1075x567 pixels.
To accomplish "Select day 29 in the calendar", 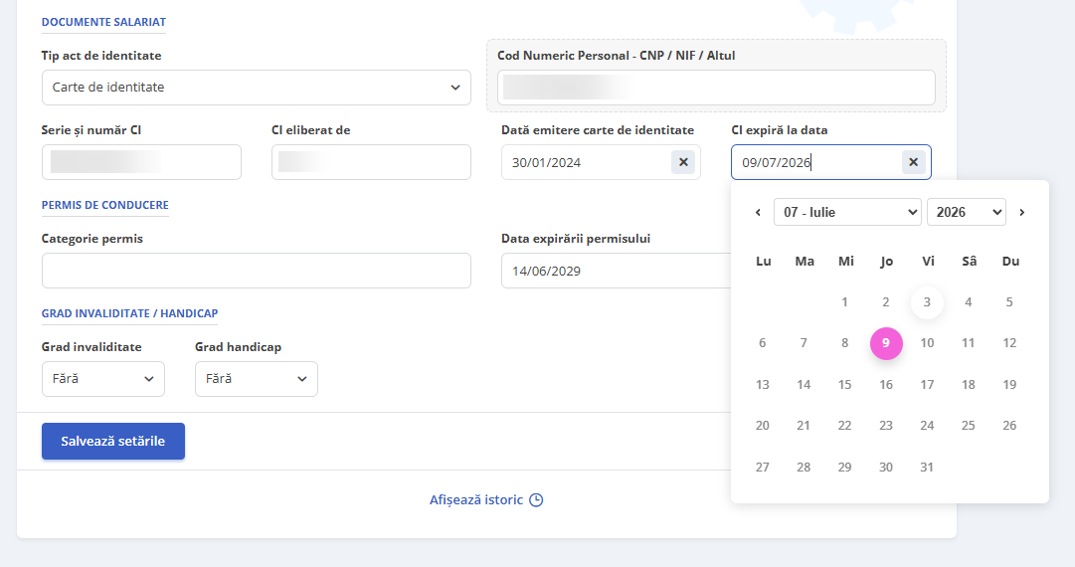I will 844,467.
